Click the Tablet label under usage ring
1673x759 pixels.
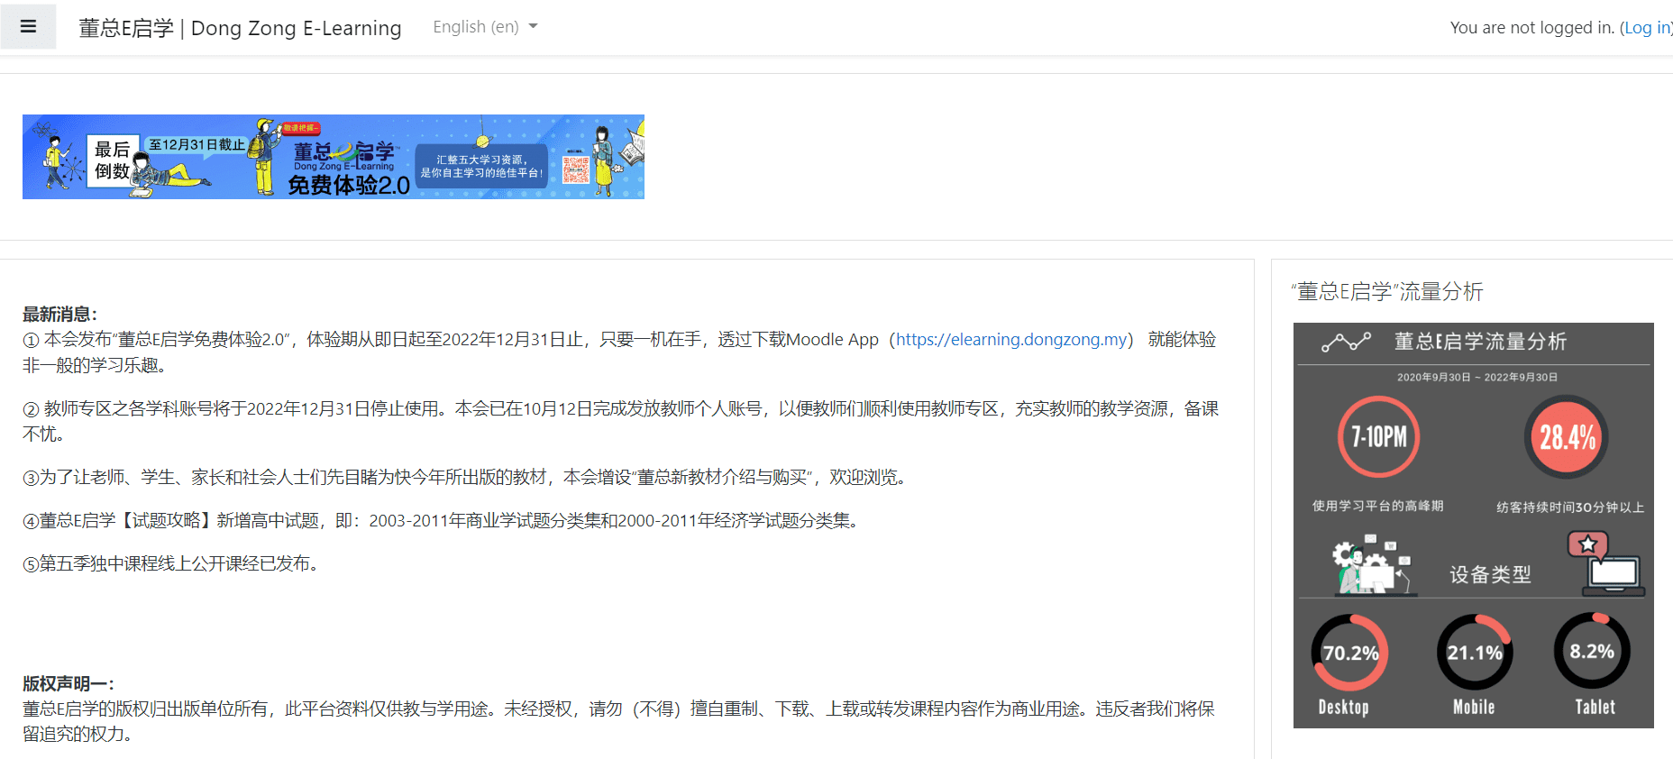1595,708
